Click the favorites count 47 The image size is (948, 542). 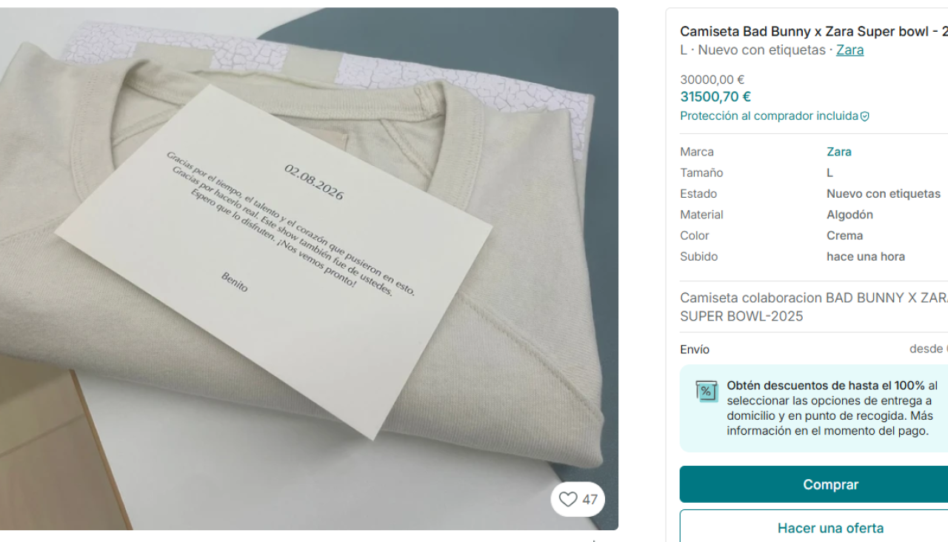(x=590, y=500)
